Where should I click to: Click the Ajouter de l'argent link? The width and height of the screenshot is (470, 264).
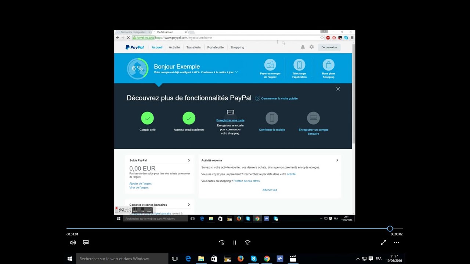tap(140, 183)
